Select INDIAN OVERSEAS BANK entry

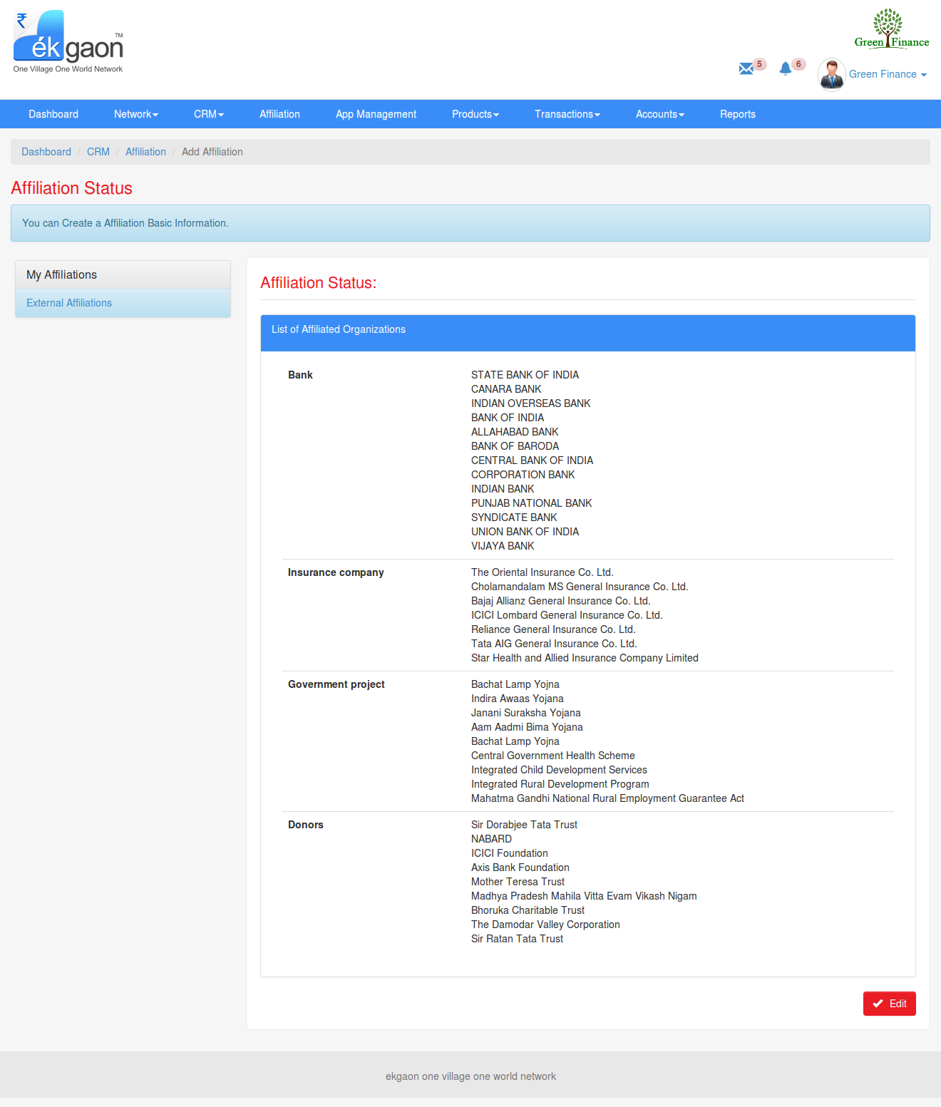[530, 403]
